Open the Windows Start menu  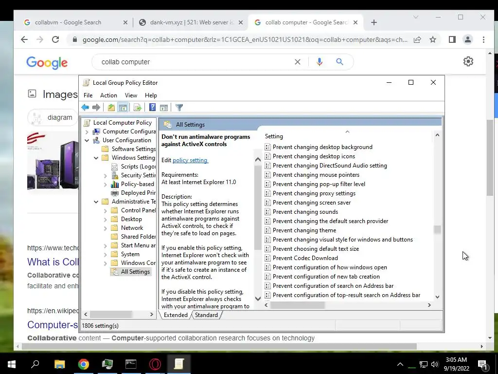(12, 364)
